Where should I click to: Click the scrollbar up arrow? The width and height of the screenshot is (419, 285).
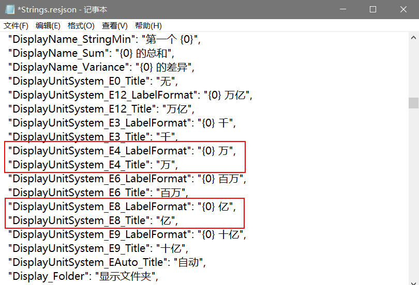point(413,38)
